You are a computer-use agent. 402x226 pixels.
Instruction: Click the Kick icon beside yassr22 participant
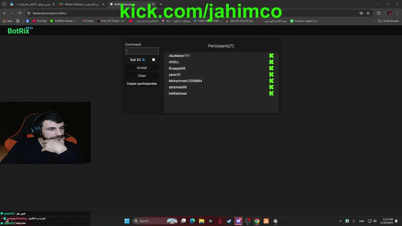(x=271, y=74)
